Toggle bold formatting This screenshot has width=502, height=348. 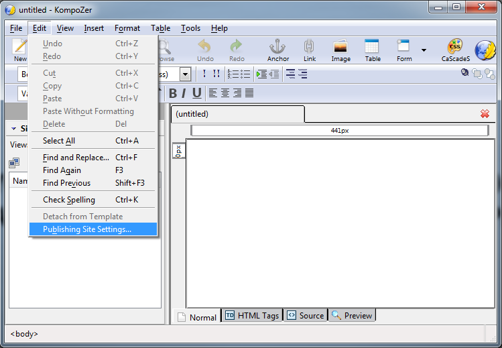pos(173,93)
